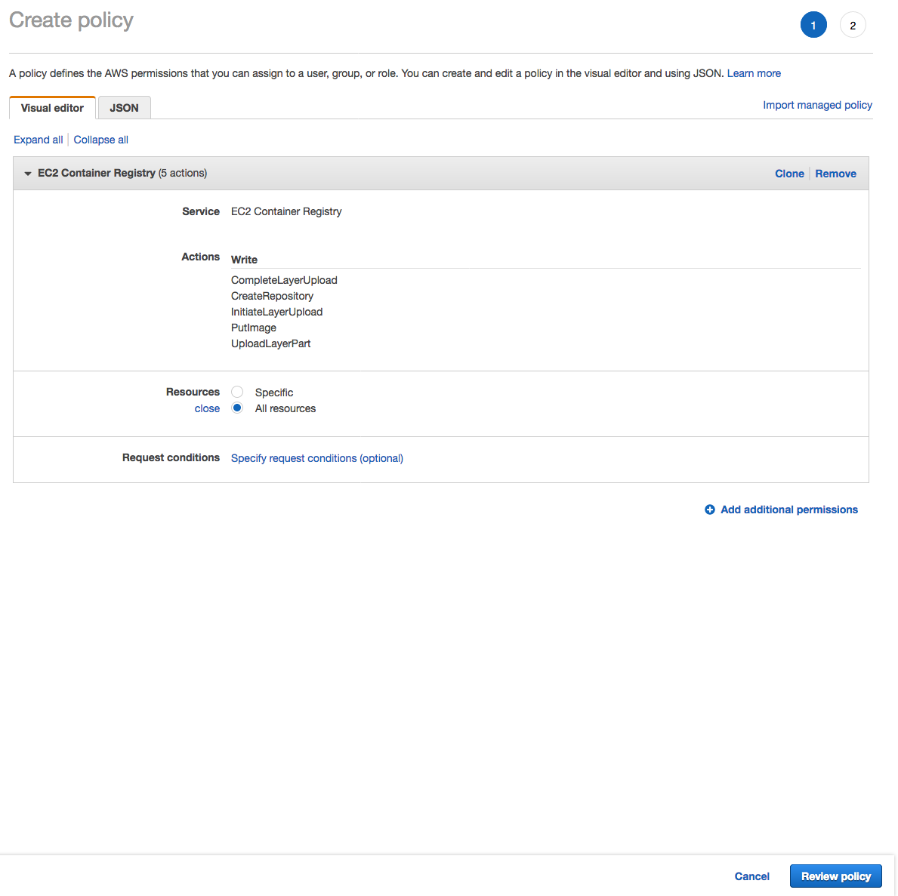Collapse the EC2 Container Registry section arrow

coord(27,174)
